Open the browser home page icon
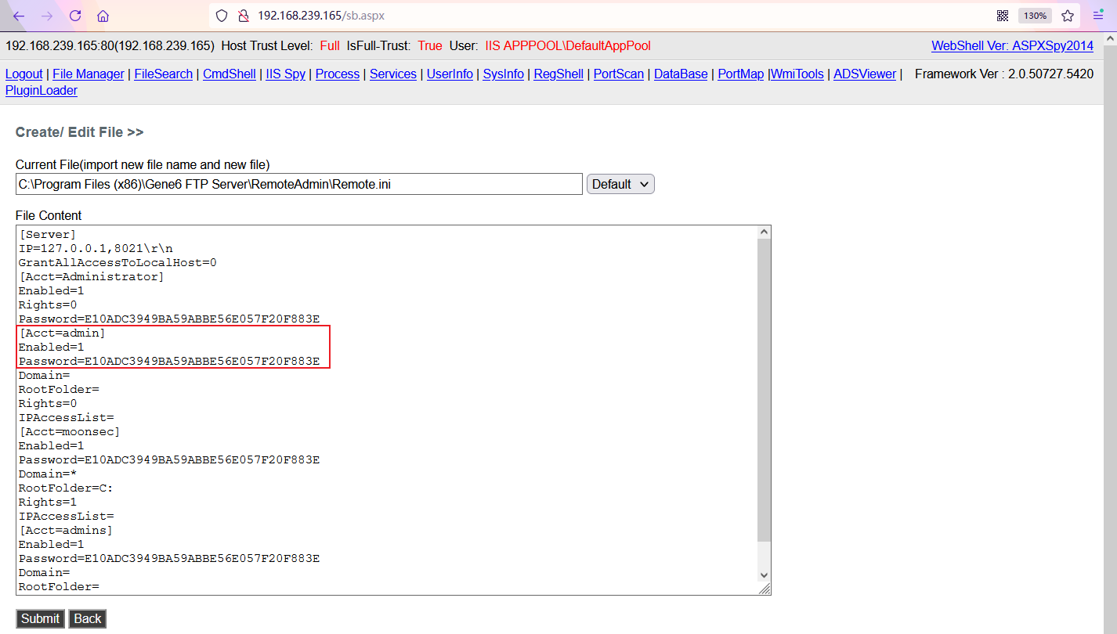1117x634 pixels. [103, 16]
